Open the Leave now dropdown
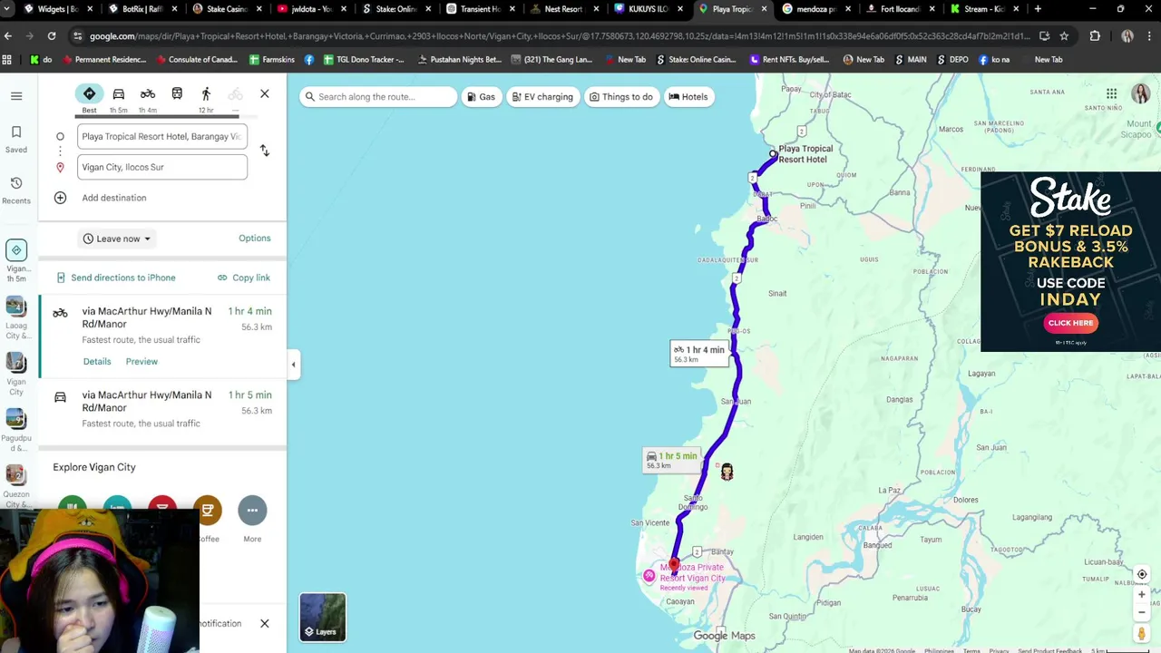 click(x=117, y=239)
